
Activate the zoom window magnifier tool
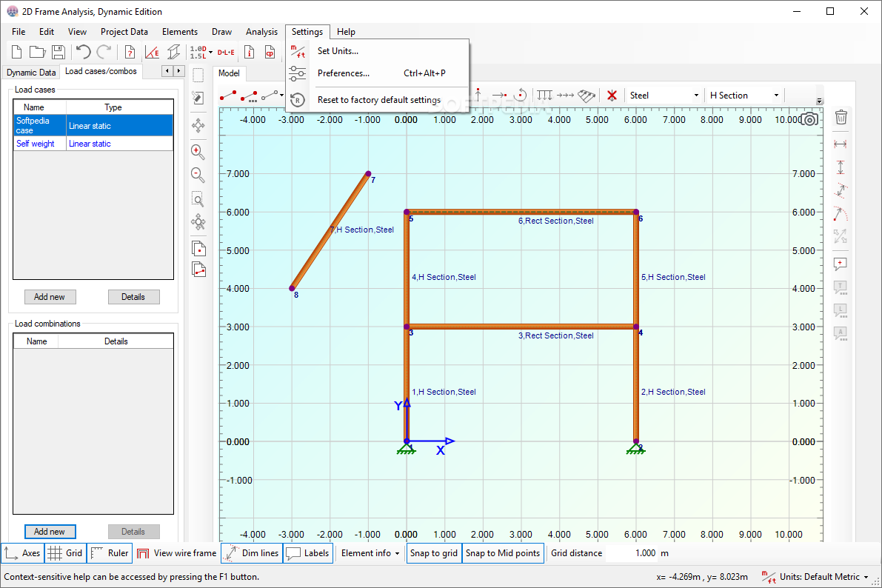point(198,199)
